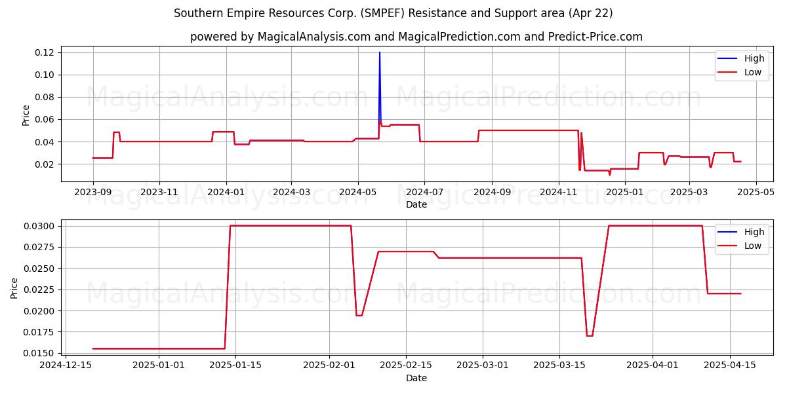
Task: Click the top chart y-axis value '0.12'
Action: 46,52
